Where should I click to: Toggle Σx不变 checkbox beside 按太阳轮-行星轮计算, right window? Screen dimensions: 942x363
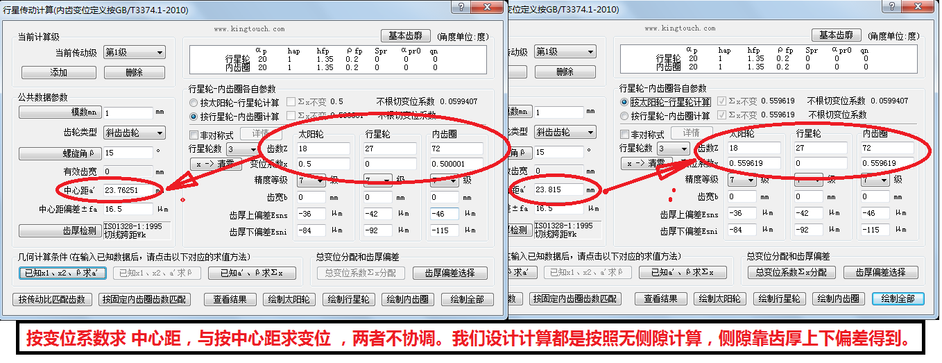click(x=722, y=101)
